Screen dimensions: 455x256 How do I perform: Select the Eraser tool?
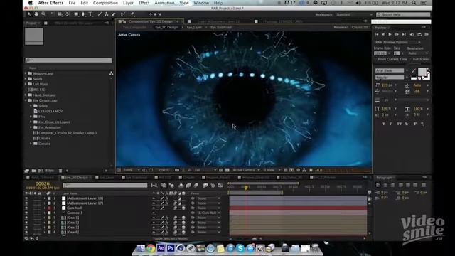[114, 14]
